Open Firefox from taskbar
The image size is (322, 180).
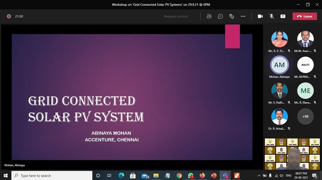click(x=202, y=175)
